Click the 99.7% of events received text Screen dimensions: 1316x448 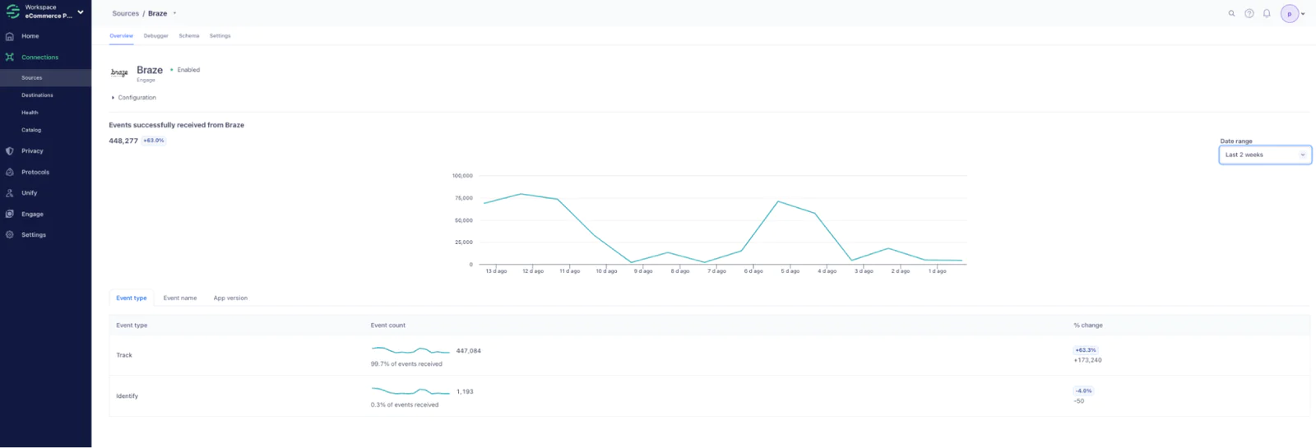tap(406, 364)
